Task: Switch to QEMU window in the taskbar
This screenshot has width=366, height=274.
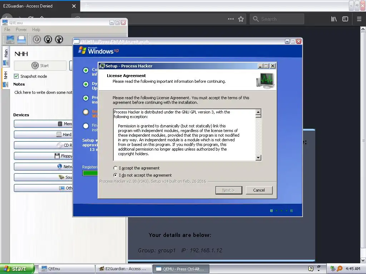Action: (x=181, y=269)
